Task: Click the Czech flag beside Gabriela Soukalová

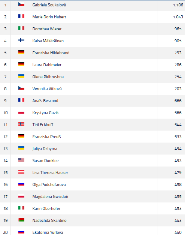Action: 21,4
